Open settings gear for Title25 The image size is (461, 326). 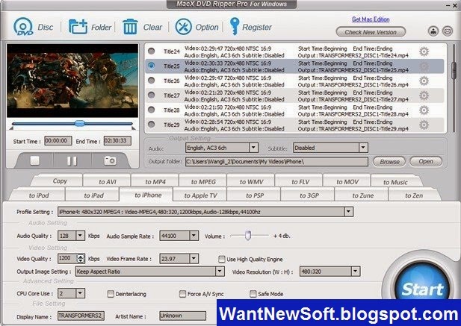(x=424, y=66)
